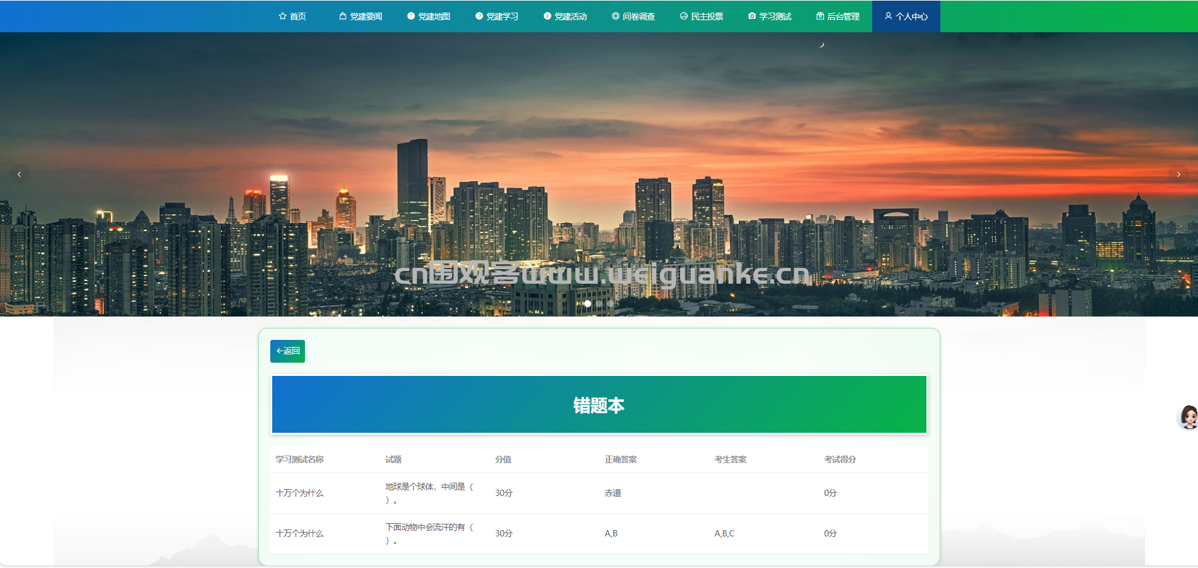This screenshot has width=1198, height=568.
Task: Click student answer A,B,C
Action: [724, 533]
